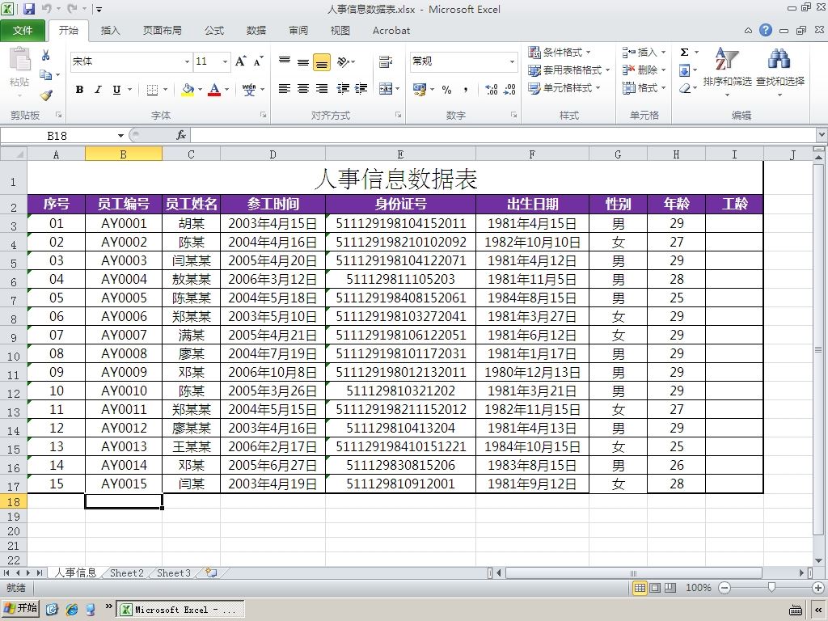Screen dimensions: 828x621
Task: Click the Fill down icon
Action: tap(684, 70)
